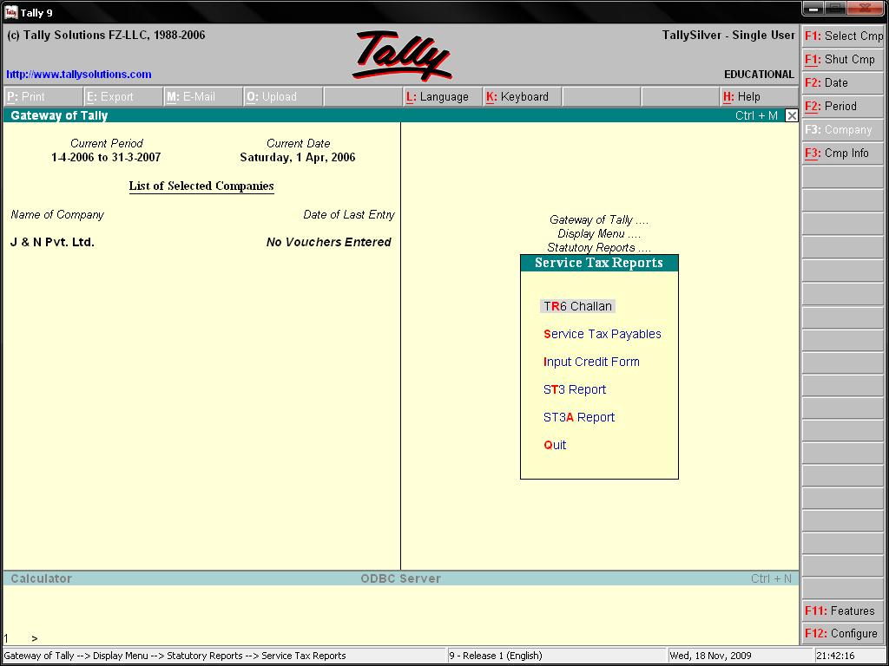
Task: Change period with F2: Period button
Action: (x=843, y=106)
